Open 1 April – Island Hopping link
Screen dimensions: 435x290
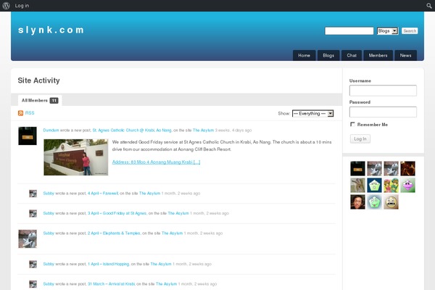pos(109,264)
